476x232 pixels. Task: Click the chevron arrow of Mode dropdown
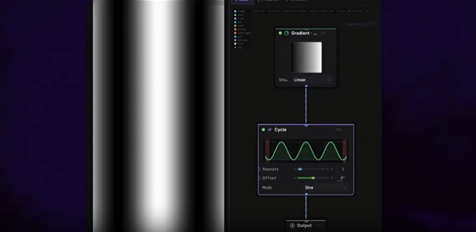click(345, 188)
